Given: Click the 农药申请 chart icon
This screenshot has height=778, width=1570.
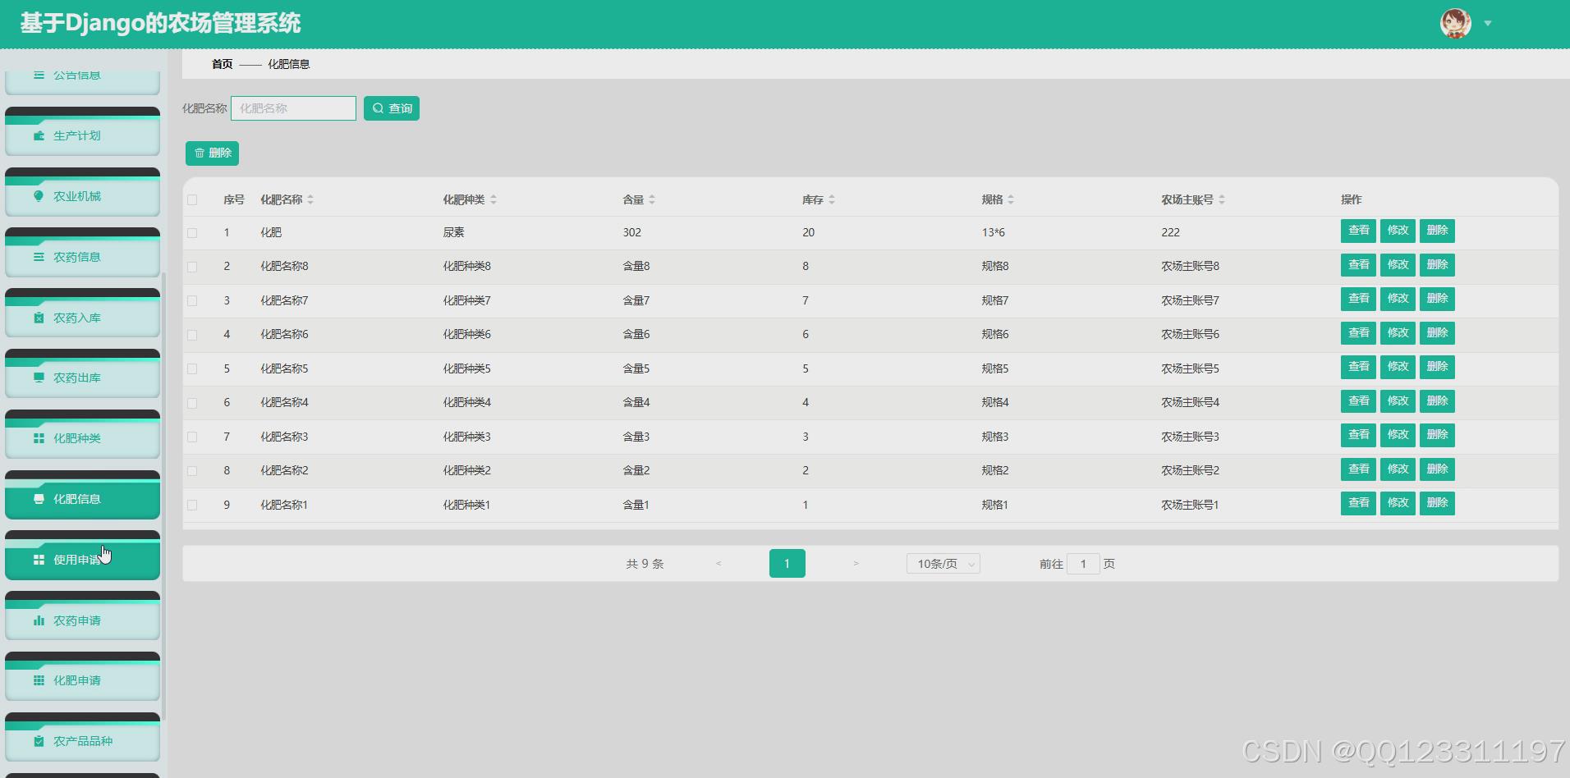Looking at the screenshot, I should 38,620.
